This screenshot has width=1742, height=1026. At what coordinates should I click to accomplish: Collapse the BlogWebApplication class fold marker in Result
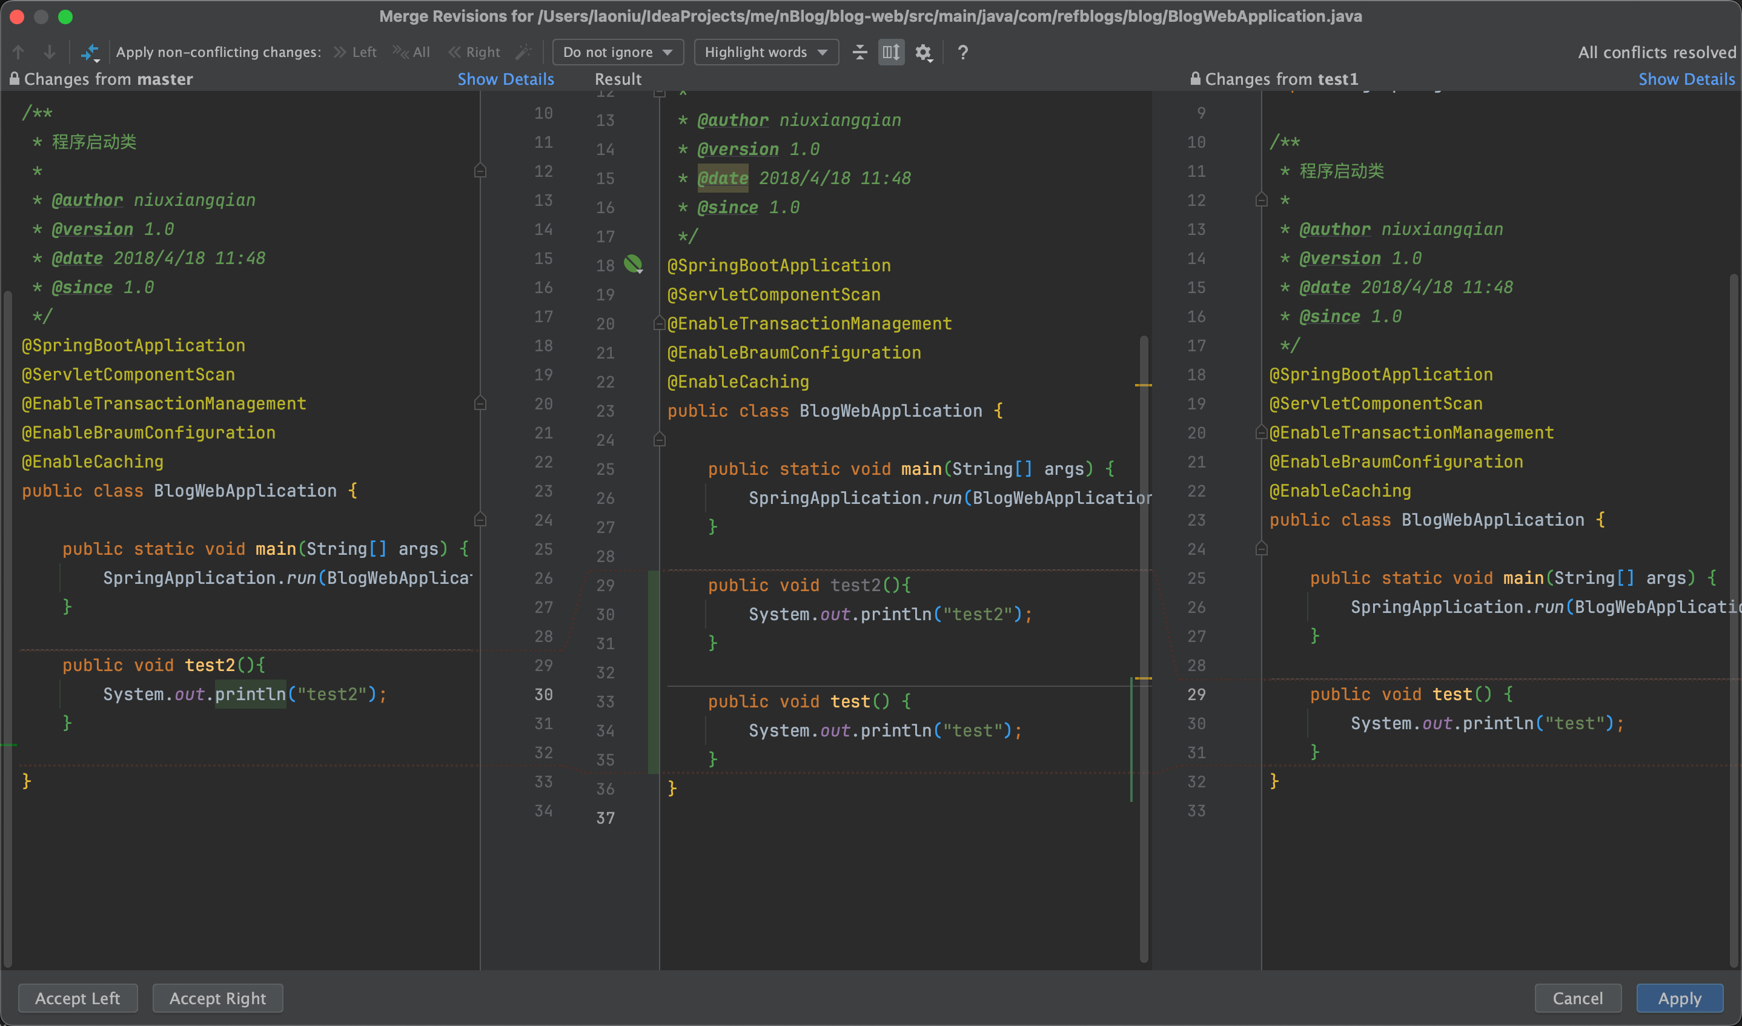tap(660, 440)
